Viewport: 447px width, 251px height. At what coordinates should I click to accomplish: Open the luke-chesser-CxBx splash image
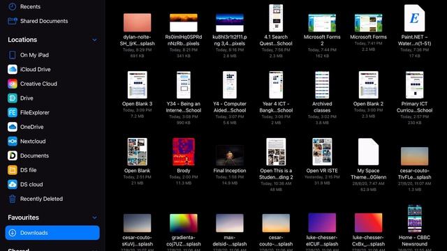coord(368,222)
